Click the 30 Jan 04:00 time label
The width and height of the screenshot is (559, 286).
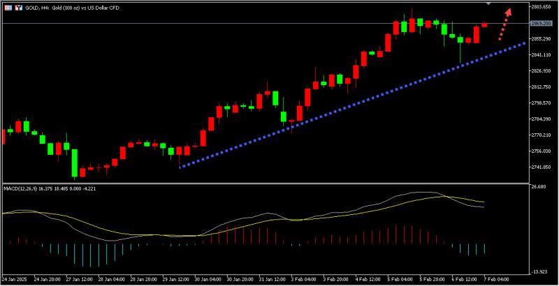(208, 280)
